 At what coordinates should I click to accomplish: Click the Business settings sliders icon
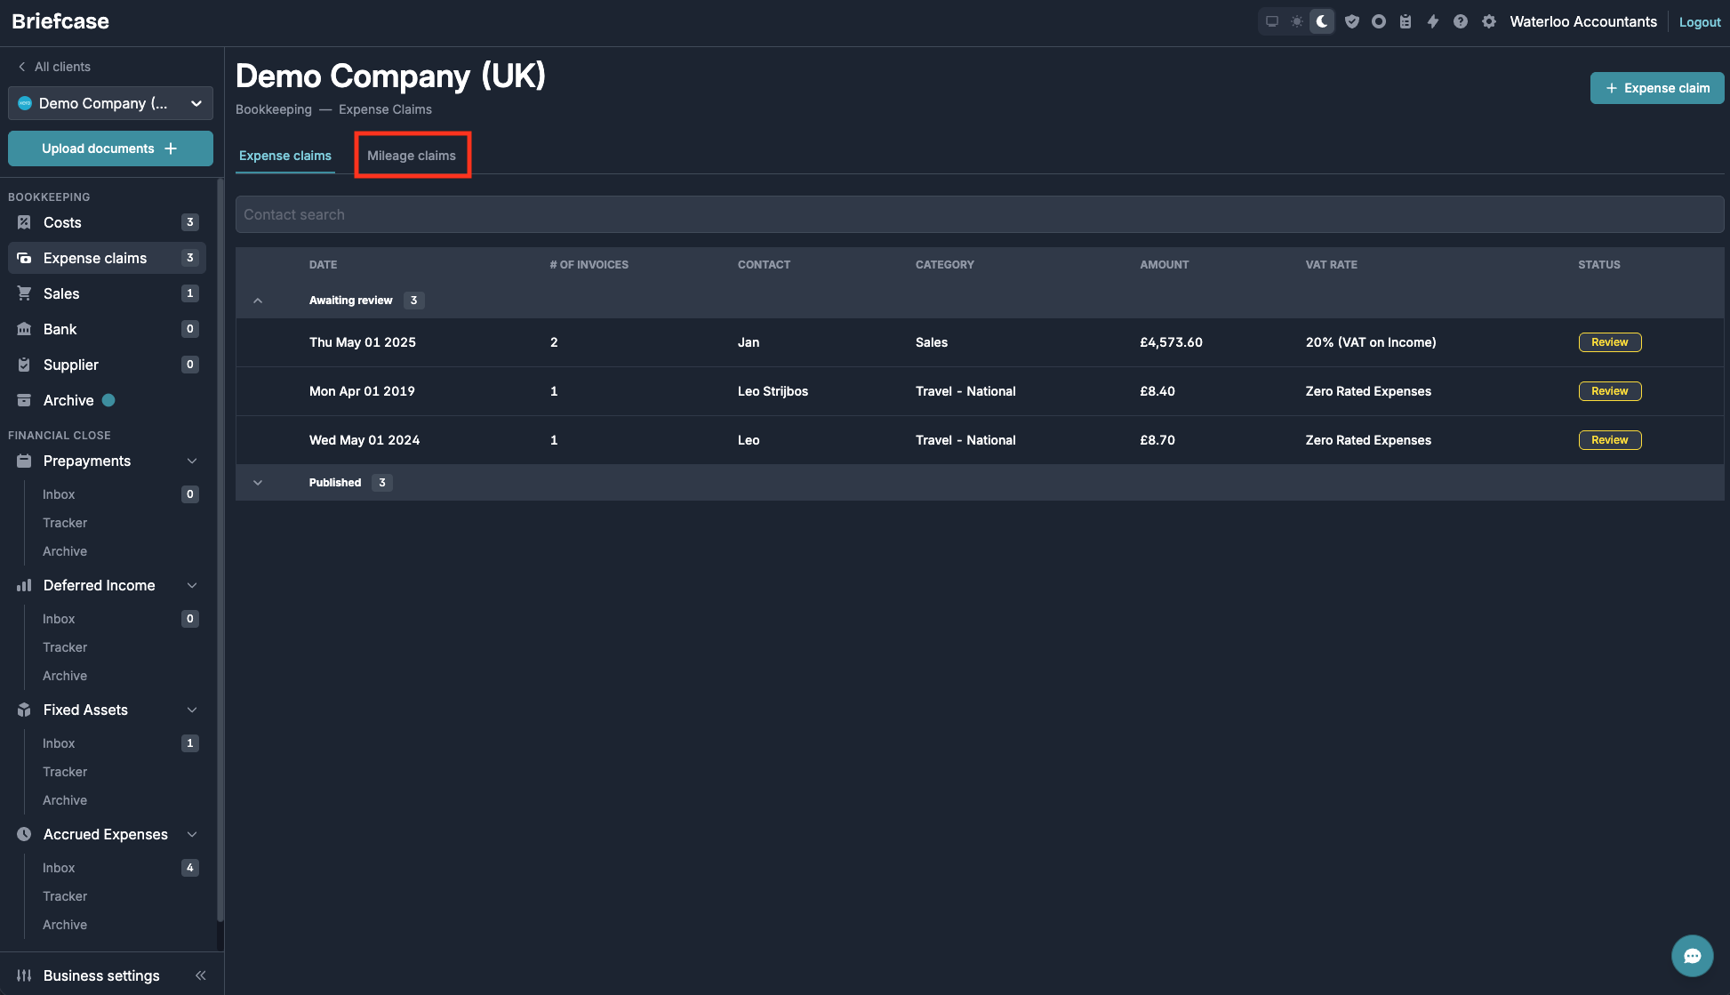[x=24, y=975]
